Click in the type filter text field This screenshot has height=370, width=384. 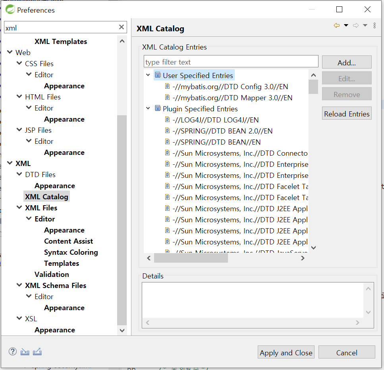(231, 61)
